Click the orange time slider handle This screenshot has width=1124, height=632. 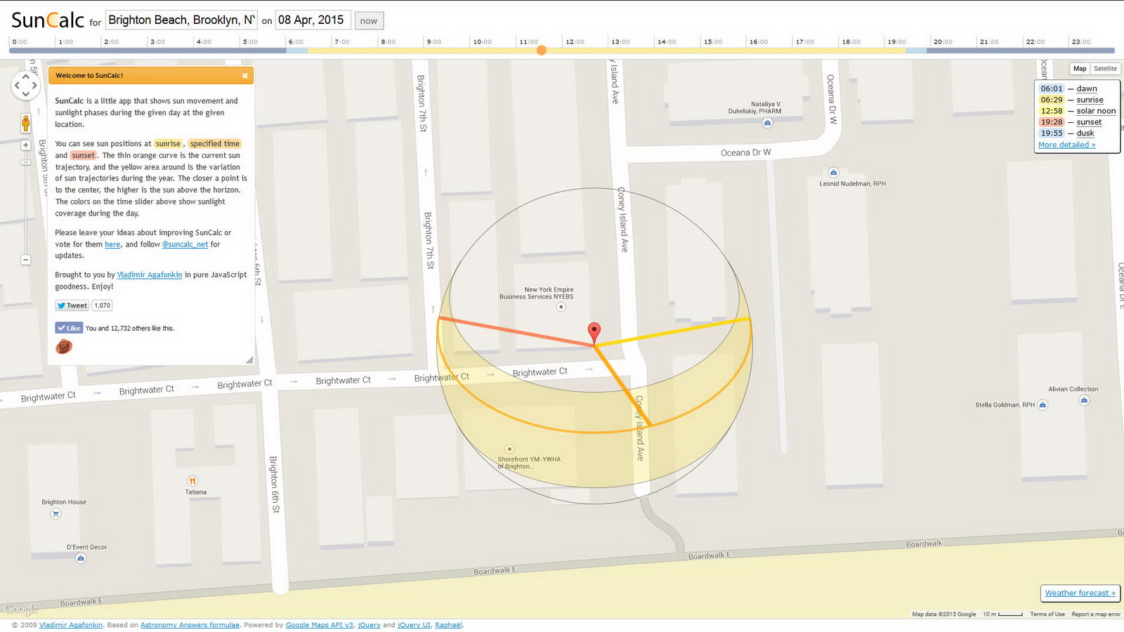(542, 50)
